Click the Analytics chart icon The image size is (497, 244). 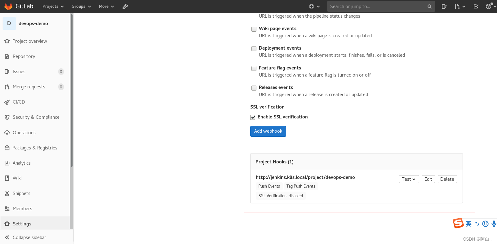point(7,163)
